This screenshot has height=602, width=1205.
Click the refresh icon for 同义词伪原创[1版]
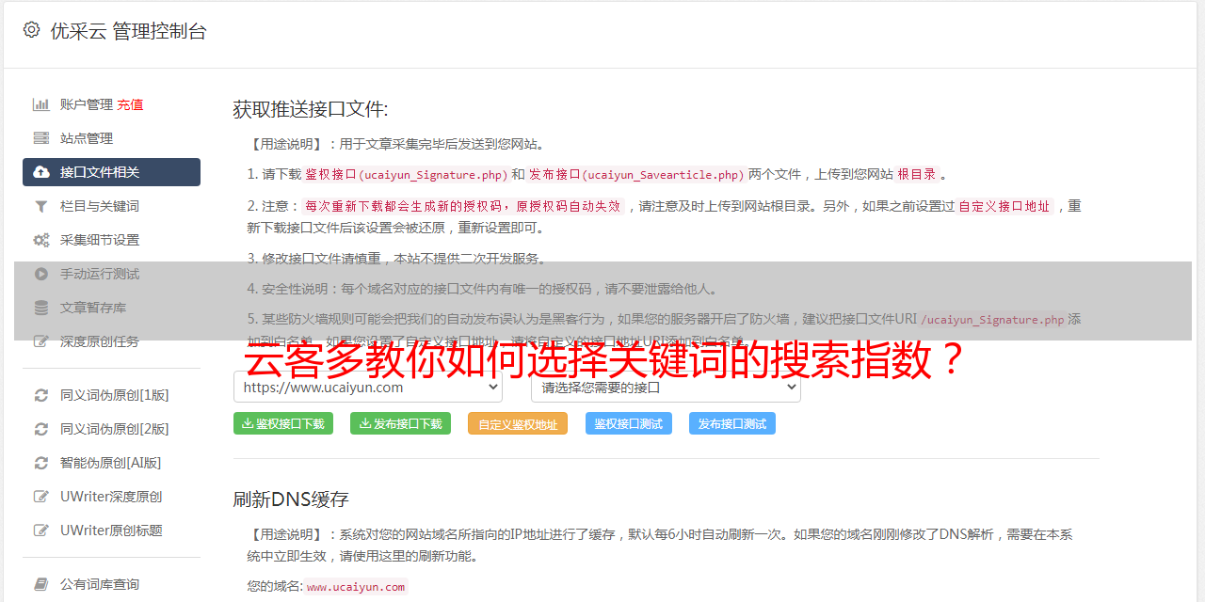(41, 395)
